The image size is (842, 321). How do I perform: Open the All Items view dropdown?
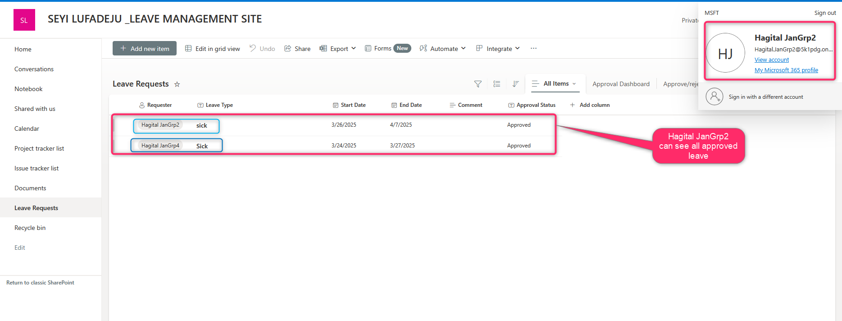coord(555,84)
